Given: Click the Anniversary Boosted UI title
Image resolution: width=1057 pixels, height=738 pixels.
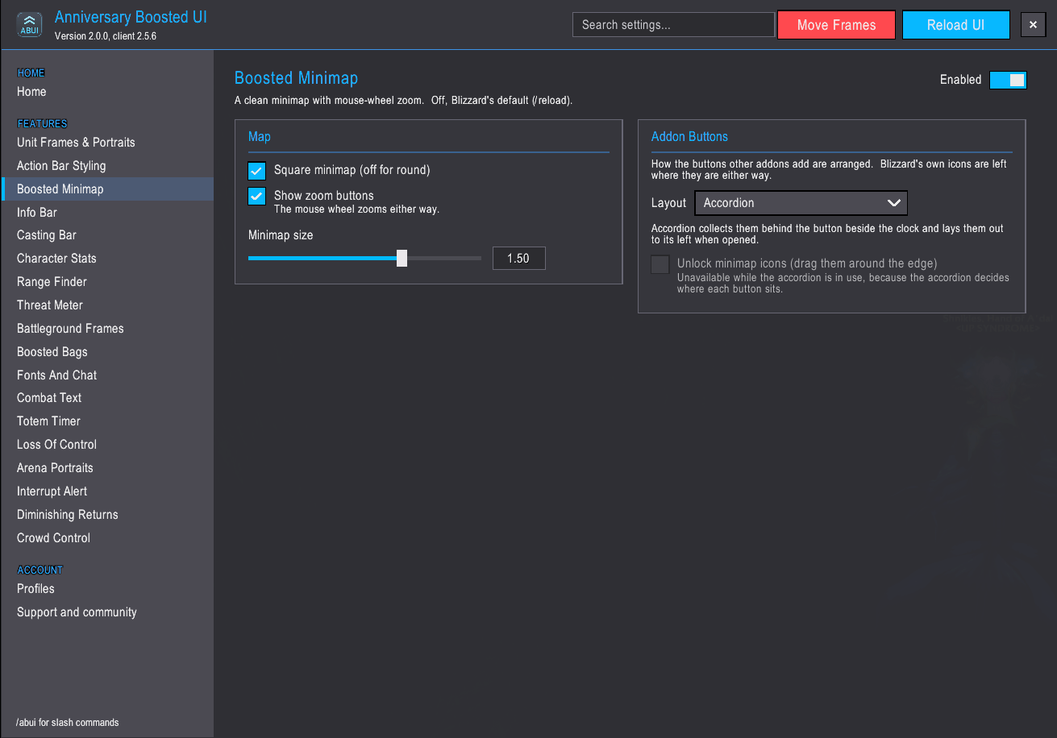Looking at the screenshot, I should 131,17.
